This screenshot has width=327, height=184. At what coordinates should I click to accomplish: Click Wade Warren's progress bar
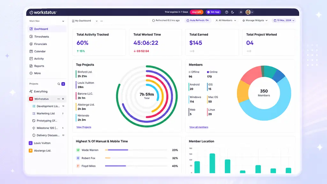pyautogui.click(x=136, y=150)
